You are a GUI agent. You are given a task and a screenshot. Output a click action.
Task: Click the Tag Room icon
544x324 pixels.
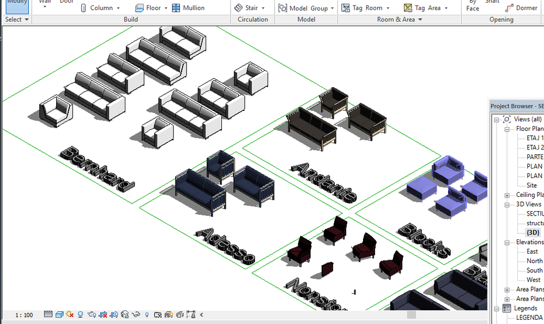(x=346, y=8)
